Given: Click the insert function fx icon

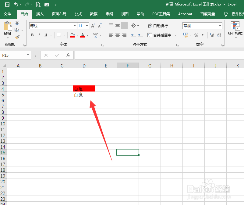Looking at the screenshot, I should pos(68,55).
